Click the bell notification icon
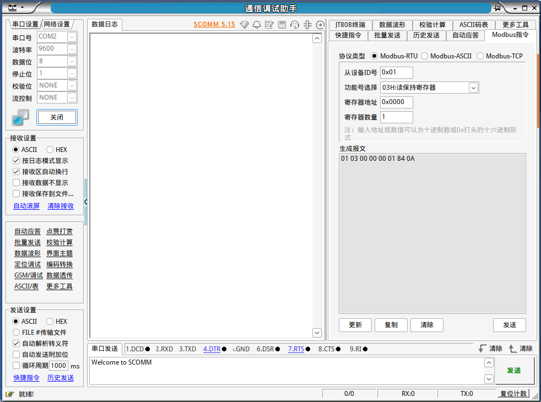 (x=257, y=25)
